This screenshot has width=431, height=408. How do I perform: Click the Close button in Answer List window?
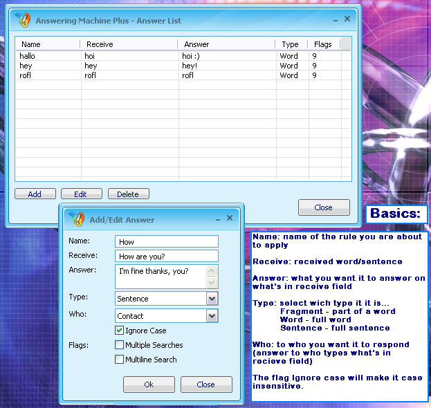pos(324,207)
